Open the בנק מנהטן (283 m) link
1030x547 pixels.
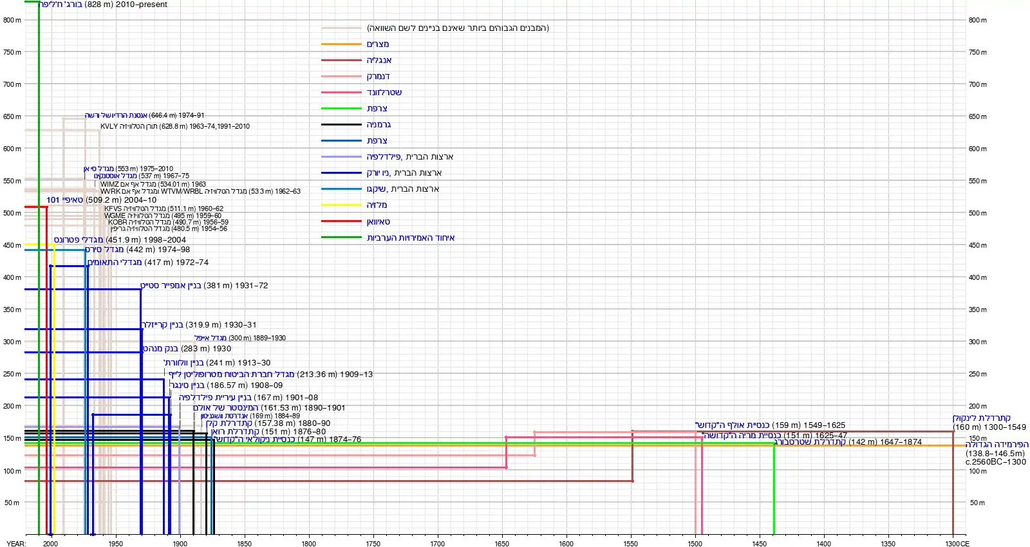coord(160,348)
